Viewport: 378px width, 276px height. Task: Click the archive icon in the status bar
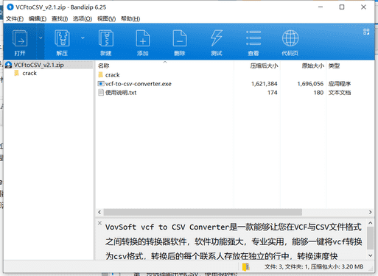pos(245,266)
